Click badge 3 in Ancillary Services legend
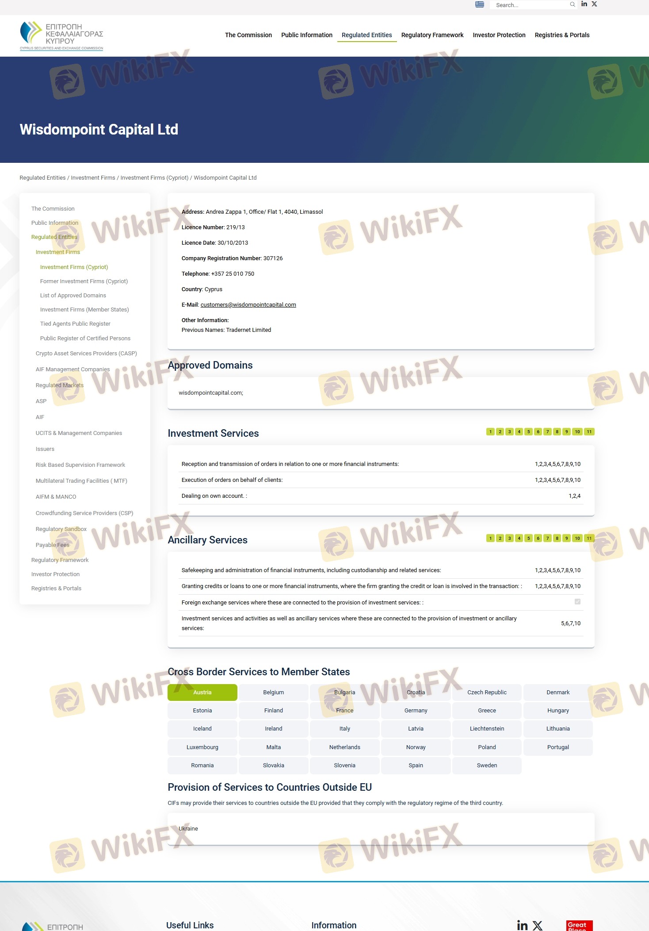Image resolution: width=649 pixels, height=931 pixels. (x=509, y=539)
